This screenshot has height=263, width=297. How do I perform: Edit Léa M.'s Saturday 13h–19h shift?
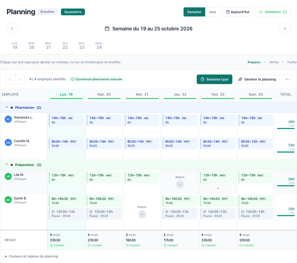click(x=256, y=177)
